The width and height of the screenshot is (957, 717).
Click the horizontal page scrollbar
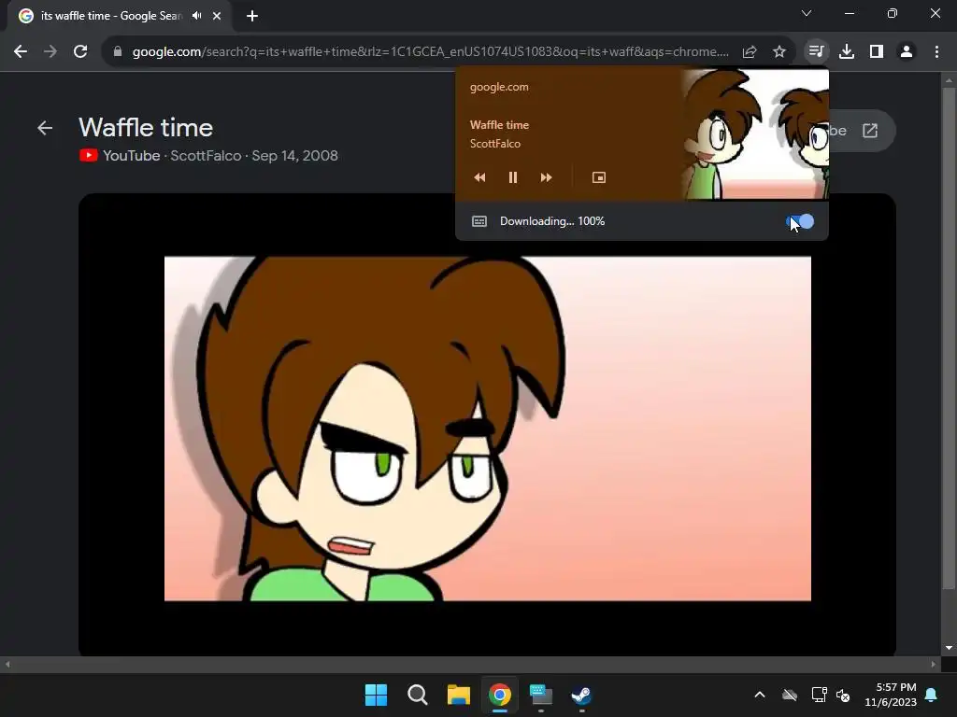(470, 664)
